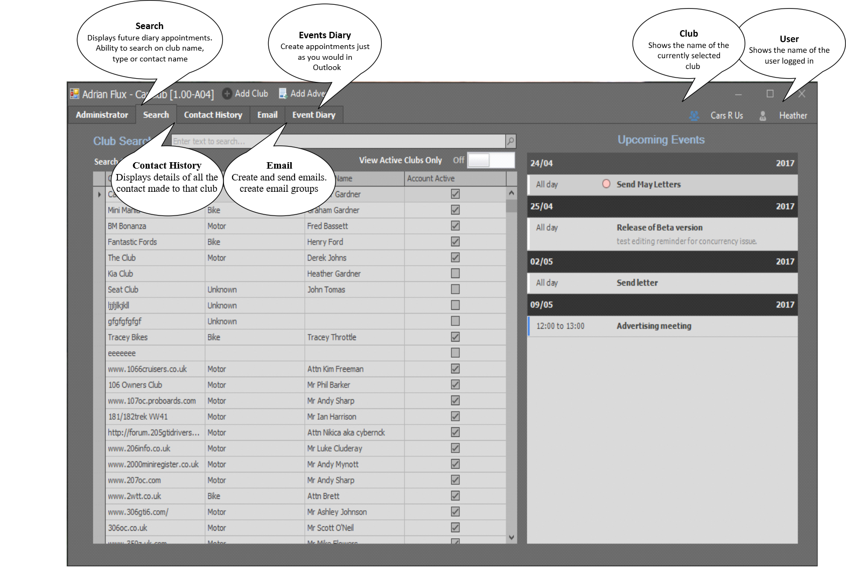This screenshot has height=570, width=846.
Task: Click contact name Tracey Throttle
Action: (332, 338)
